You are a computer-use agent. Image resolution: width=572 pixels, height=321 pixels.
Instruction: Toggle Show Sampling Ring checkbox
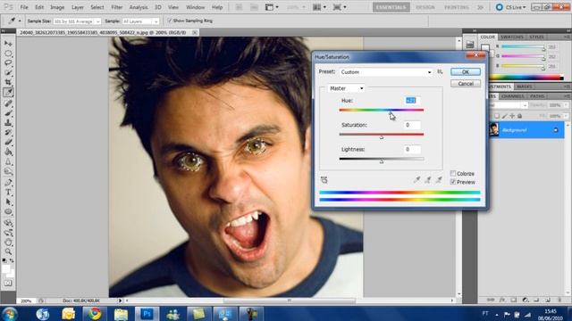coord(169,21)
